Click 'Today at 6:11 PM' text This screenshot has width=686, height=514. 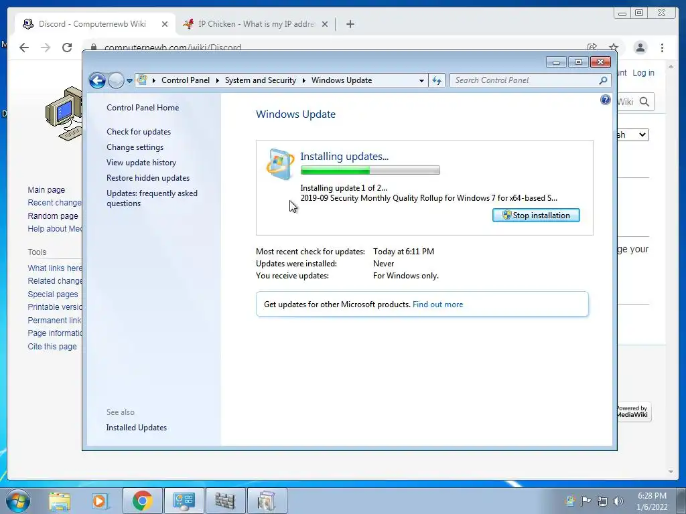(403, 252)
